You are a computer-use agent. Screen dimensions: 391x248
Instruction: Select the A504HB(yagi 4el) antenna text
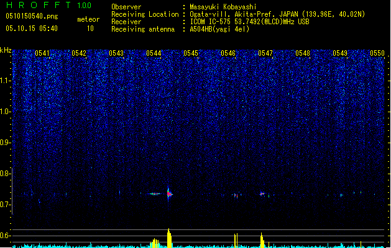[x=219, y=29]
